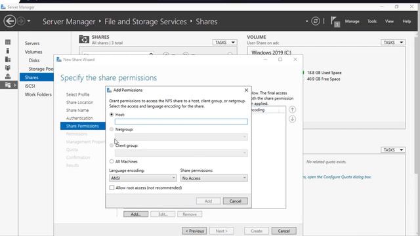
Task: Select the Share Permissions wizard step
Action: [x=83, y=126]
